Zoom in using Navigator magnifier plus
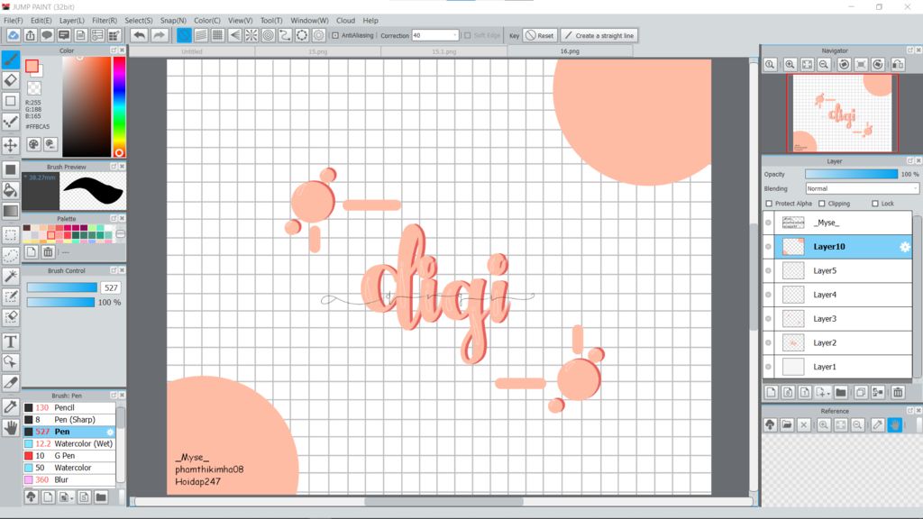Viewport: 923px width, 519px height. coord(790,65)
